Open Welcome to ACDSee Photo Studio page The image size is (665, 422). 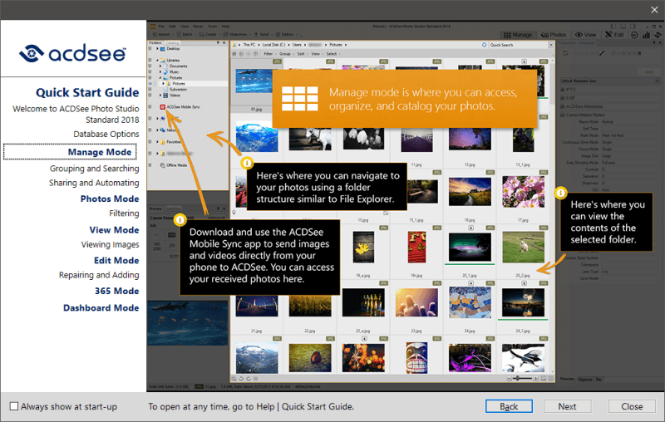[x=76, y=114]
